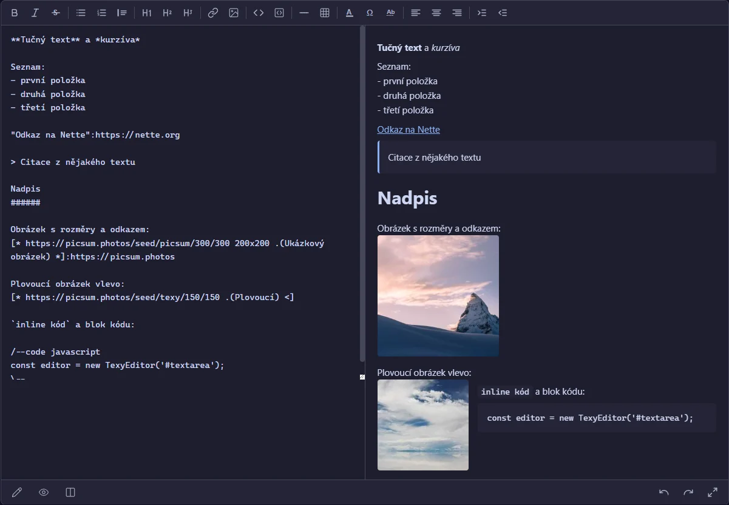Insert a table
The height and width of the screenshot is (505, 729).
pos(325,13)
